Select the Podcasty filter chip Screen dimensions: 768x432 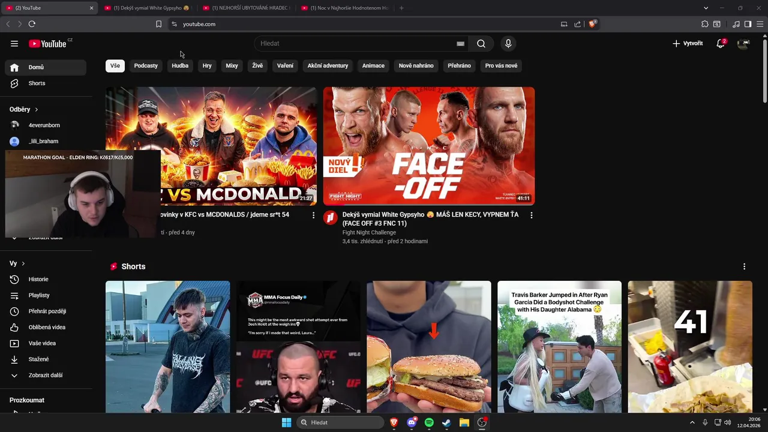(x=146, y=65)
